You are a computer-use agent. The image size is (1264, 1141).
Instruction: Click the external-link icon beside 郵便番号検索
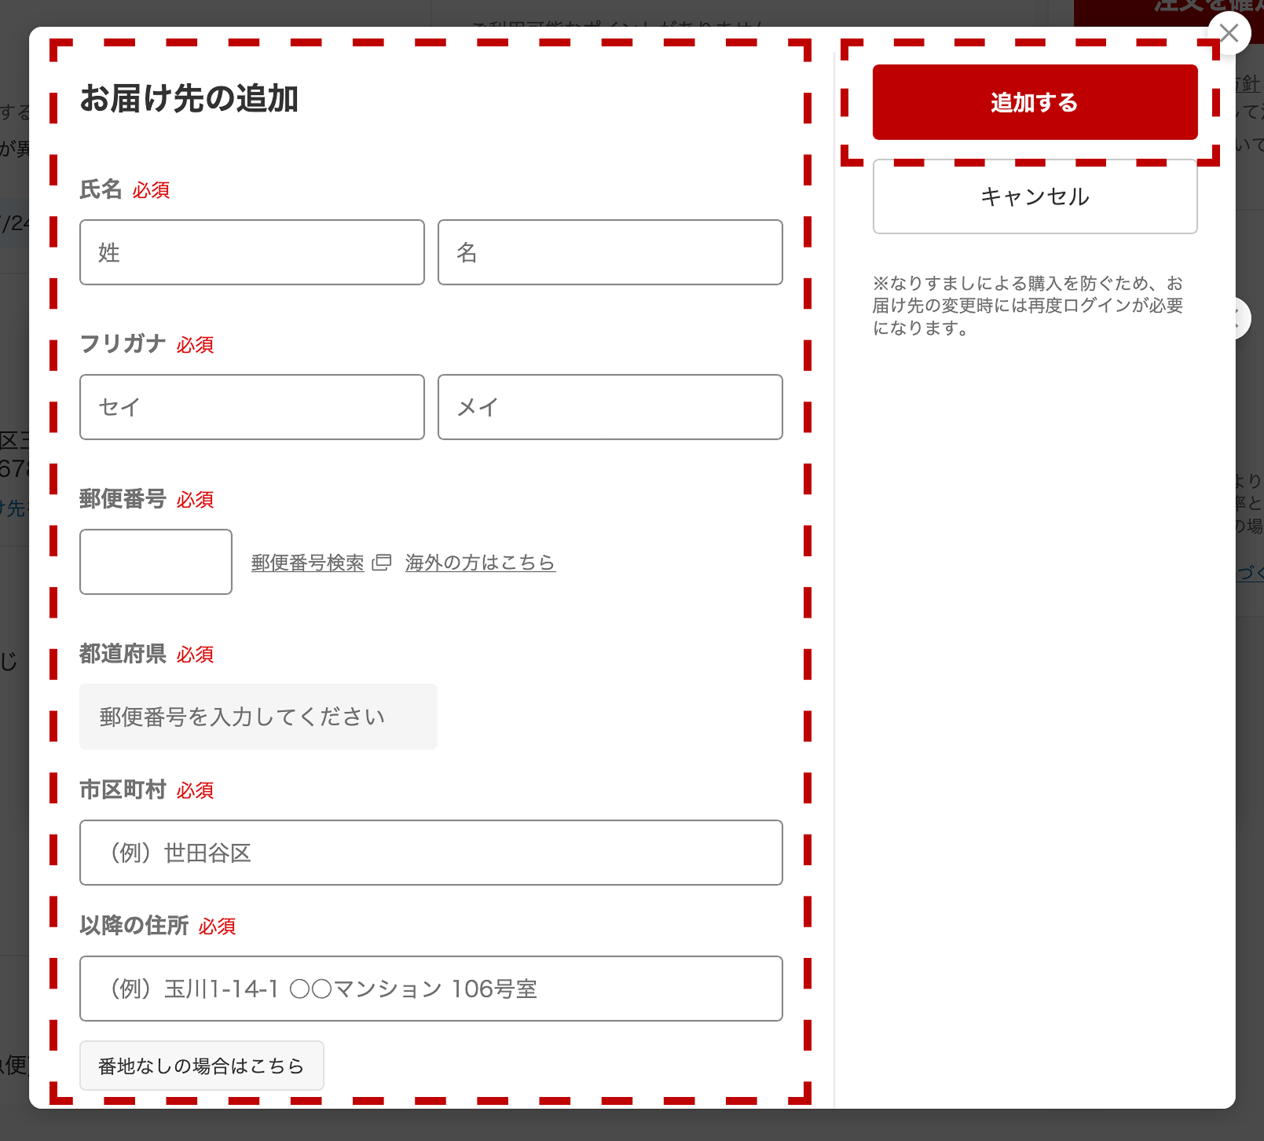(x=383, y=563)
